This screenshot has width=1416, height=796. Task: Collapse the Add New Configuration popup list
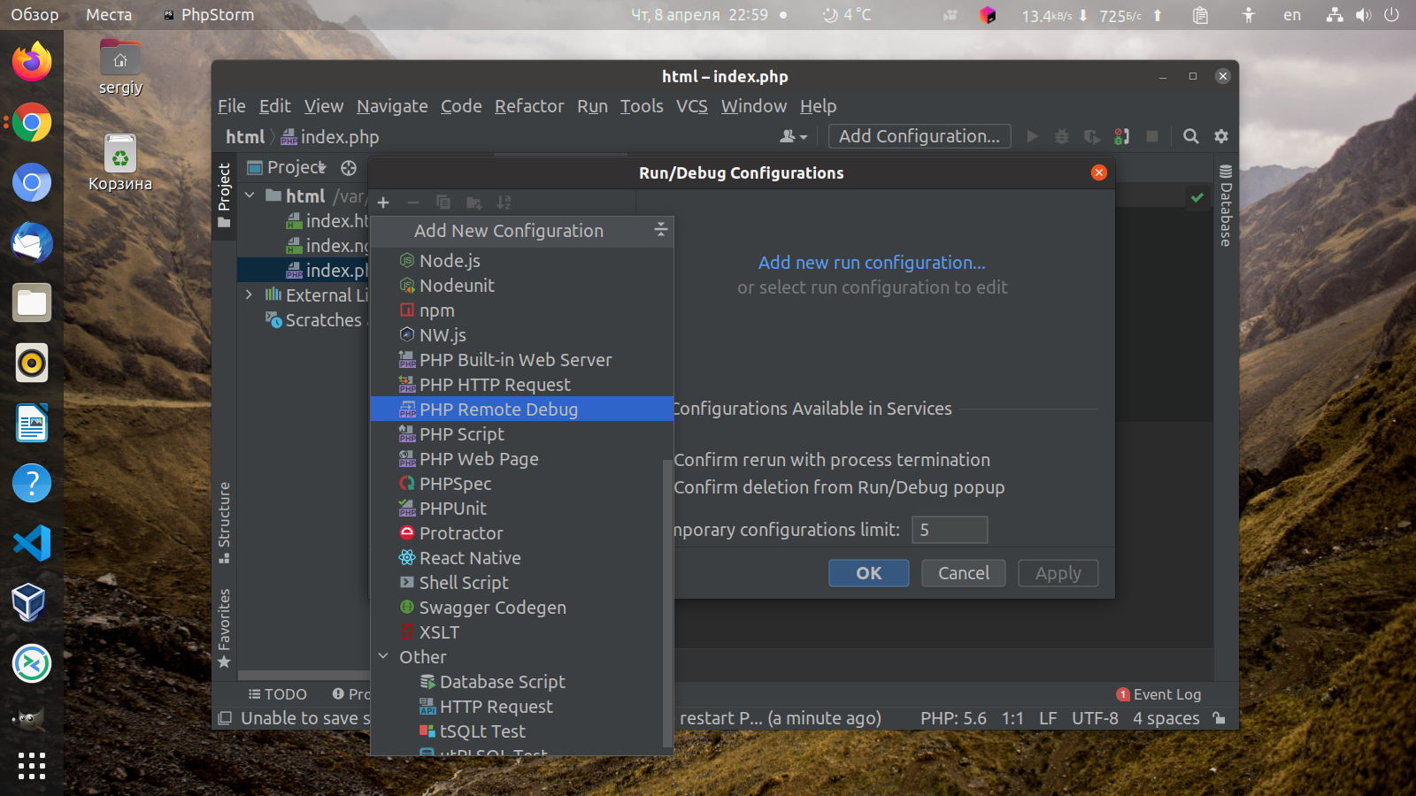tap(660, 230)
